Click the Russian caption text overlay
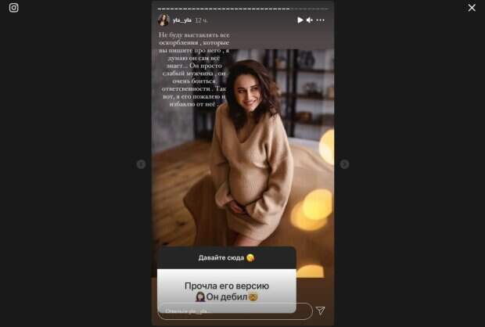The height and width of the screenshot is (327, 485). [x=194, y=70]
